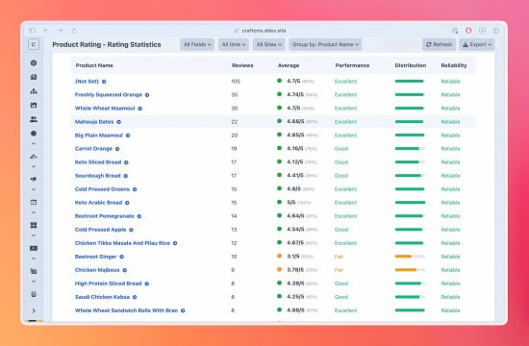
Task: Open the assets image icon in sidebar
Action: [34, 105]
